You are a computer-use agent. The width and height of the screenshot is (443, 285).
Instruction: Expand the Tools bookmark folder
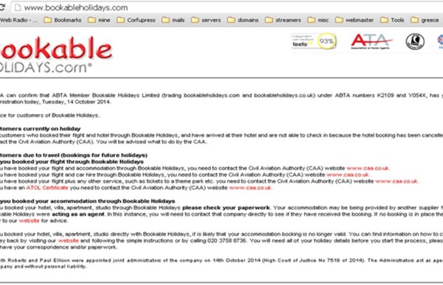pos(392,20)
